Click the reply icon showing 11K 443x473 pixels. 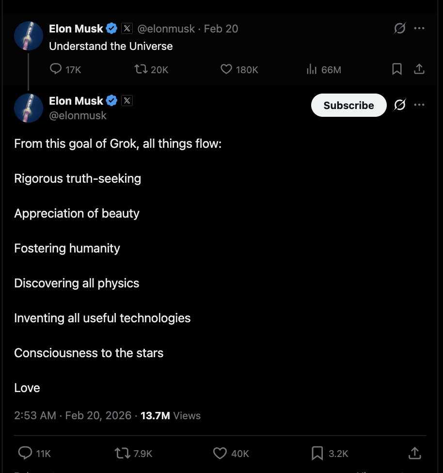(x=25, y=453)
